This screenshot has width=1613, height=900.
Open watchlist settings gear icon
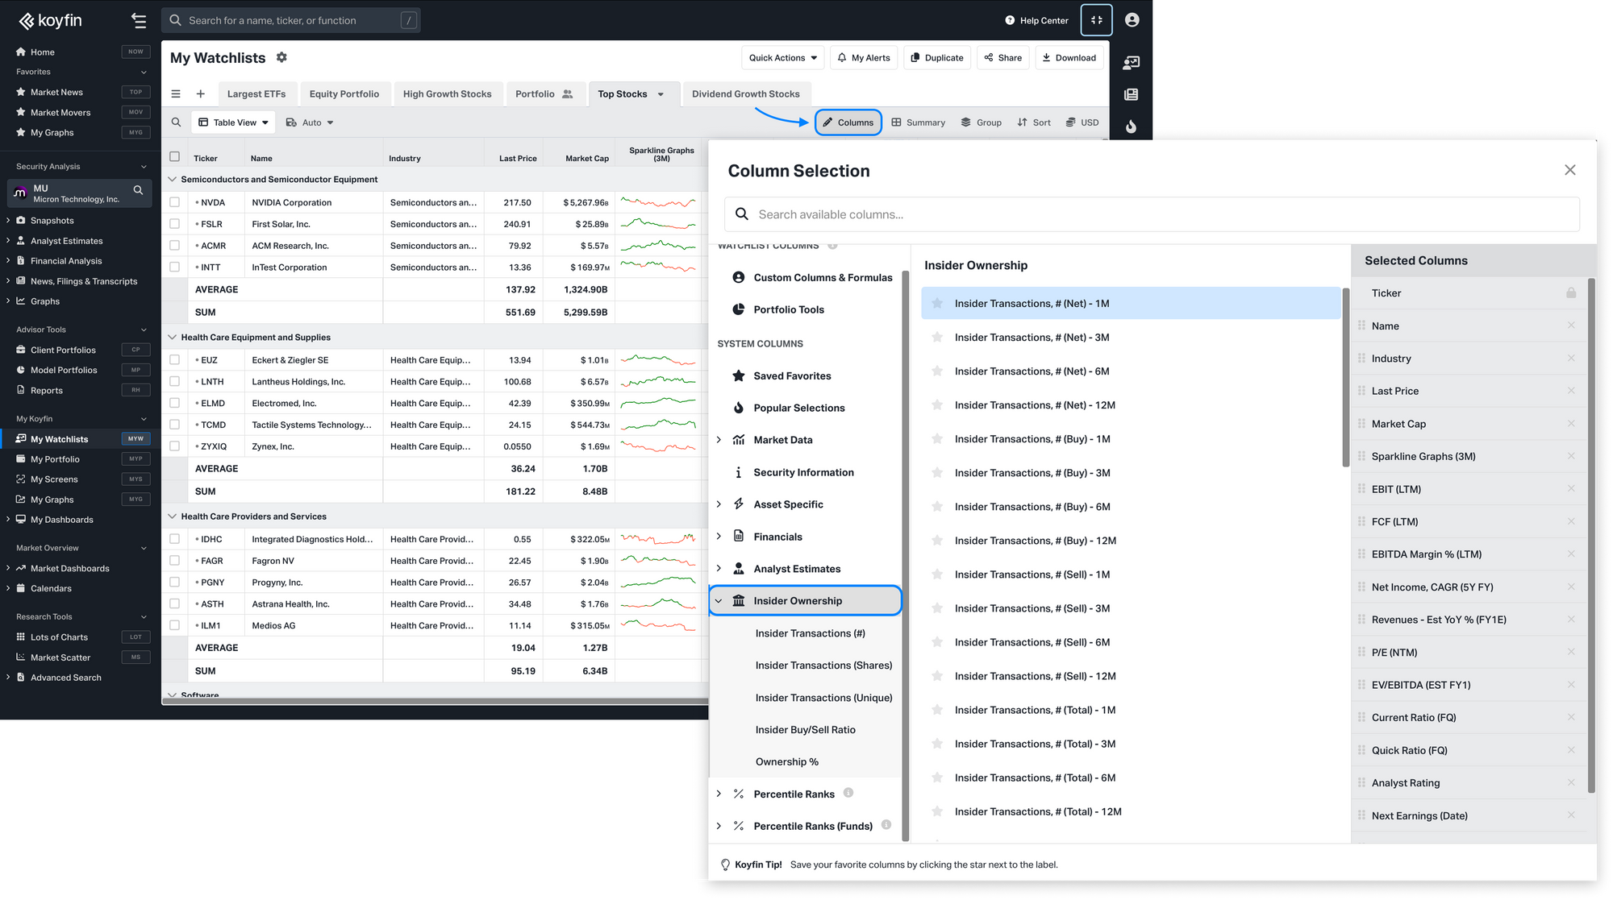[x=281, y=57]
